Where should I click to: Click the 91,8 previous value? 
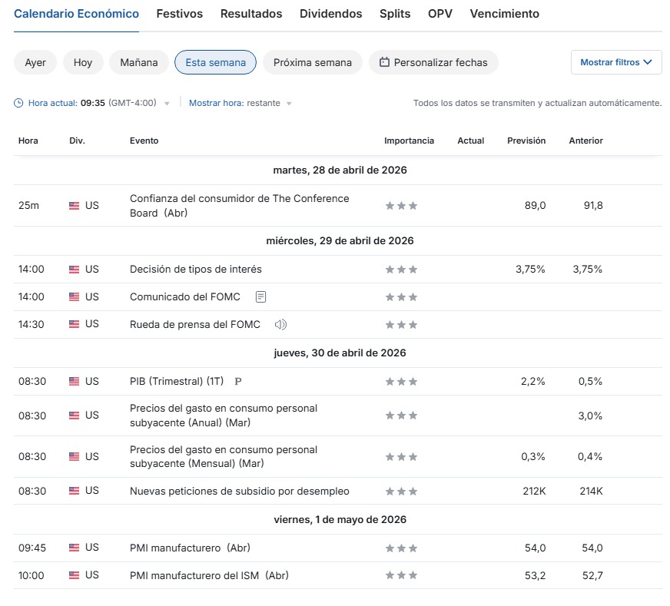click(x=593, y=205)
